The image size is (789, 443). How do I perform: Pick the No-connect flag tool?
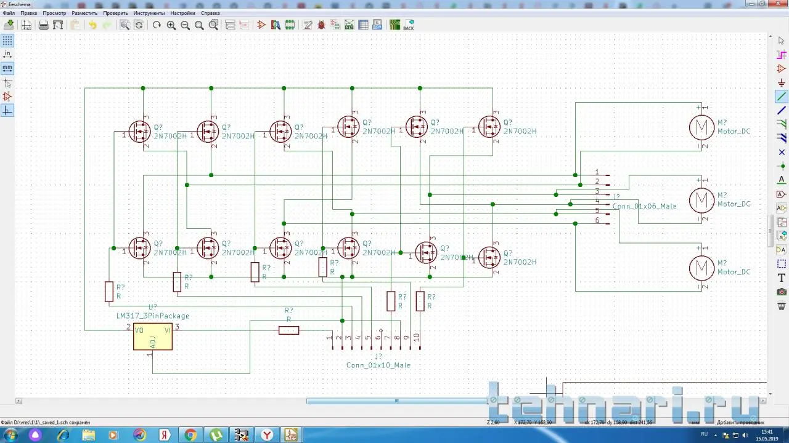(782, 152)
